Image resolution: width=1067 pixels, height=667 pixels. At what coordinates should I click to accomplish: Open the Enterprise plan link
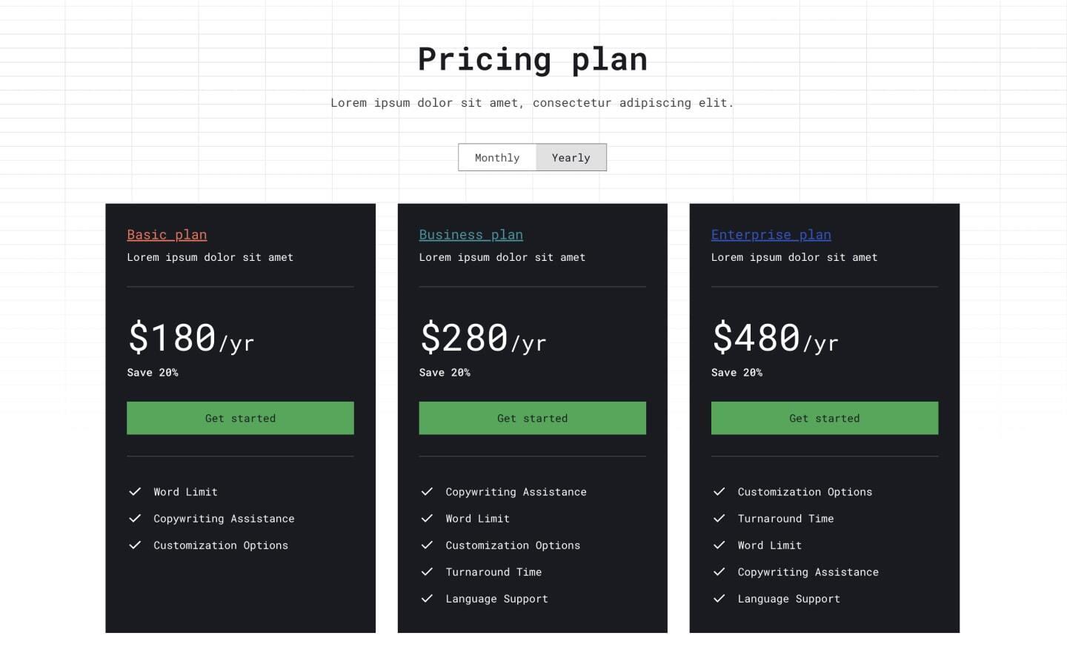(x=771, y=235)
